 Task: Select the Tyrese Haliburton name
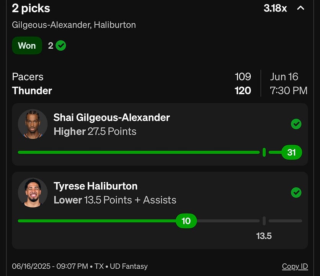tap(96, 186)
